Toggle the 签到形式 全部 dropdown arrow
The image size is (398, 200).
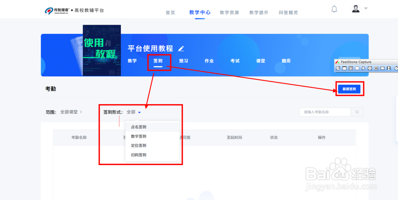pos(139,112)
